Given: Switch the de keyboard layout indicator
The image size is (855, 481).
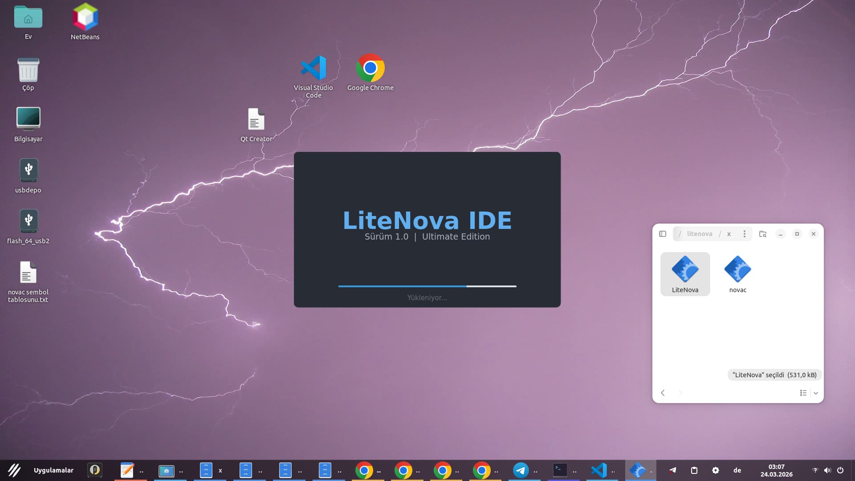Looking at the screenshot, I should click(737, 470).
